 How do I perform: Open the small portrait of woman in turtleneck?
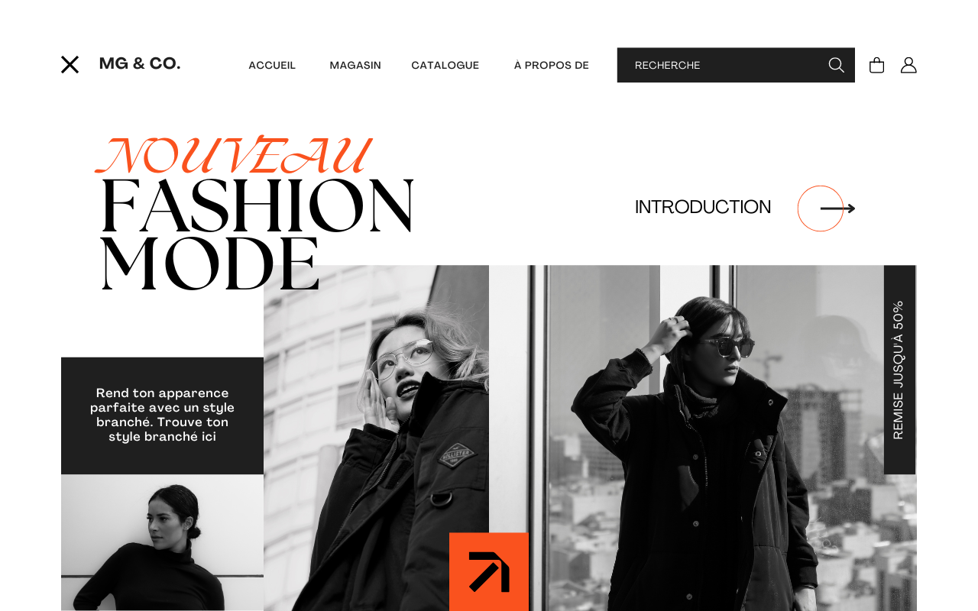click(x=162, y=542)
